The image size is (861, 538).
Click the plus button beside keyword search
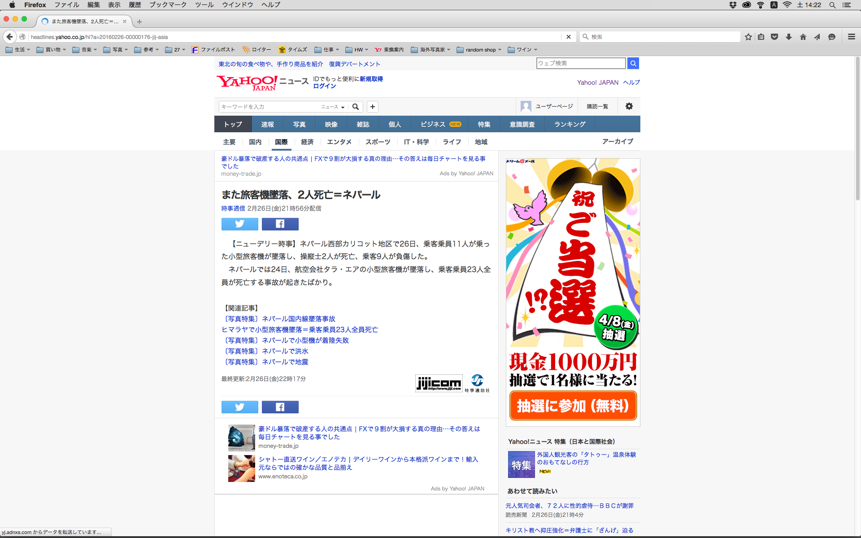372,107
